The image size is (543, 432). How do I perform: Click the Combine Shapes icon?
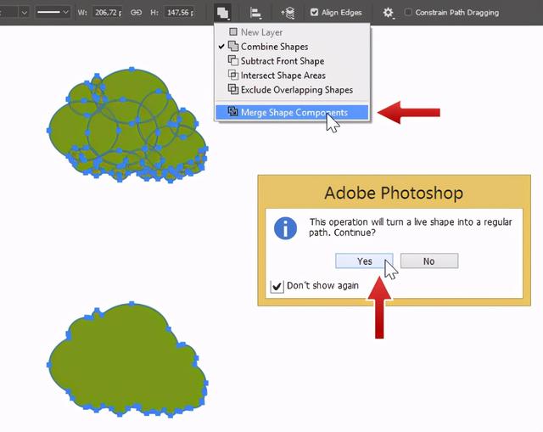tap(233, 46)
